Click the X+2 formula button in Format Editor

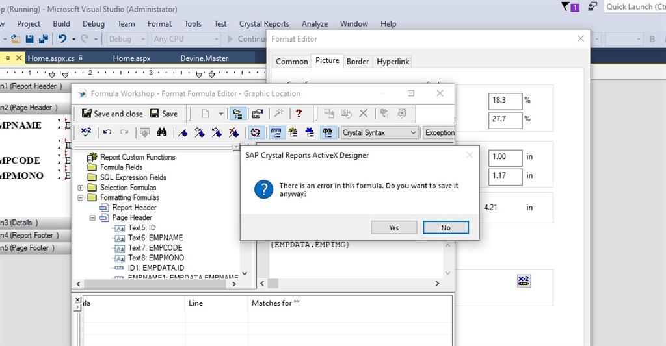[524, 280]
